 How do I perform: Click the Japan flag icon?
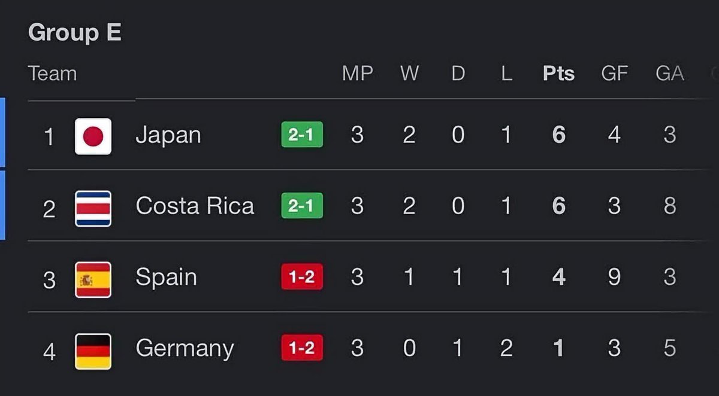(x=93, y=136)
